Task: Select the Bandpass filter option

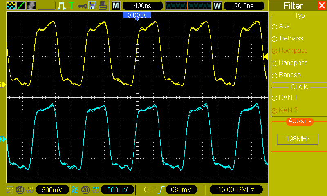Action: coord(290,63)
